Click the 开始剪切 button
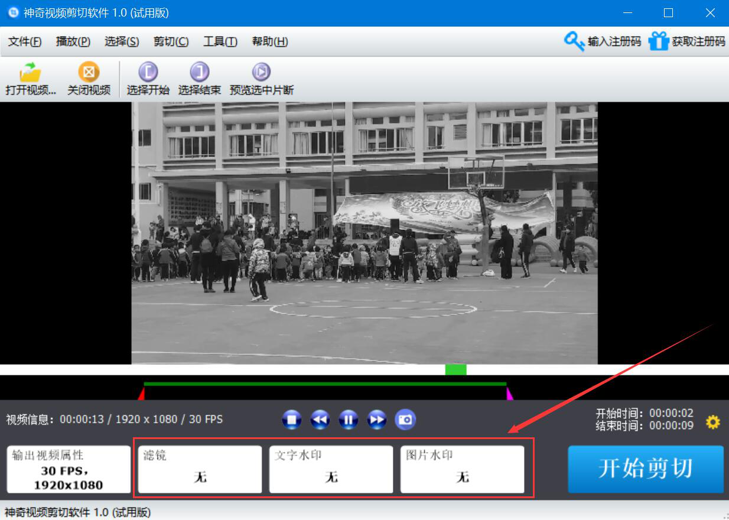Screen dimensions: 729x520 pos(646,469)
